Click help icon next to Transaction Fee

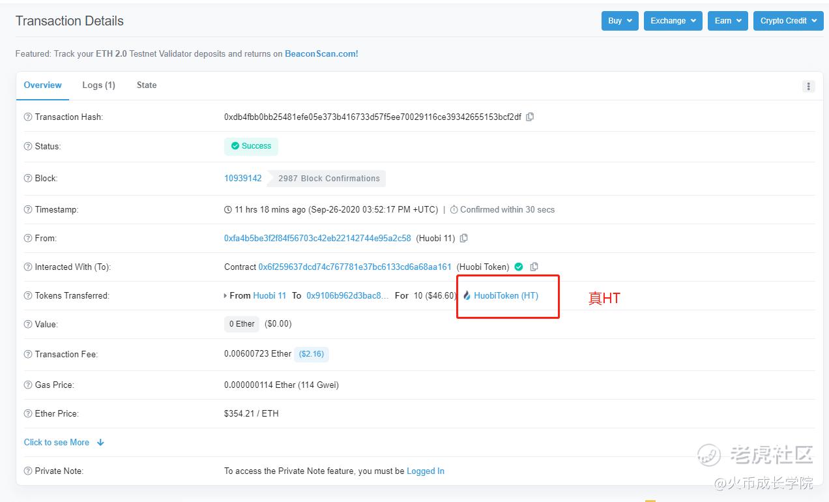[28, 355]
